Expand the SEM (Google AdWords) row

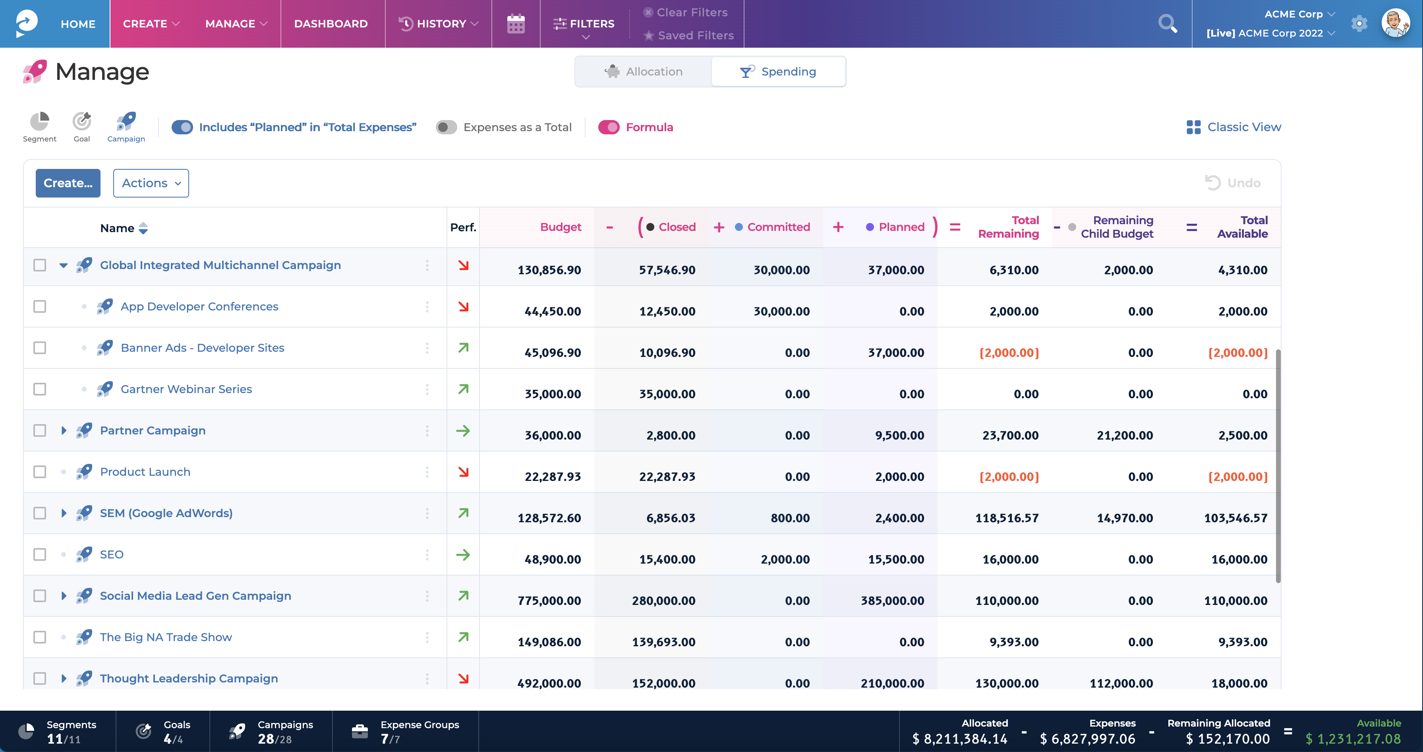pyautogui.click(x=64, y=513)
